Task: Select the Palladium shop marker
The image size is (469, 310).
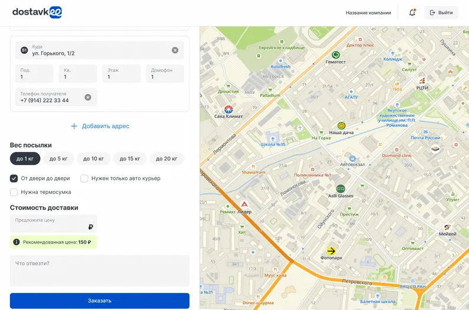Action: (270, 90)
